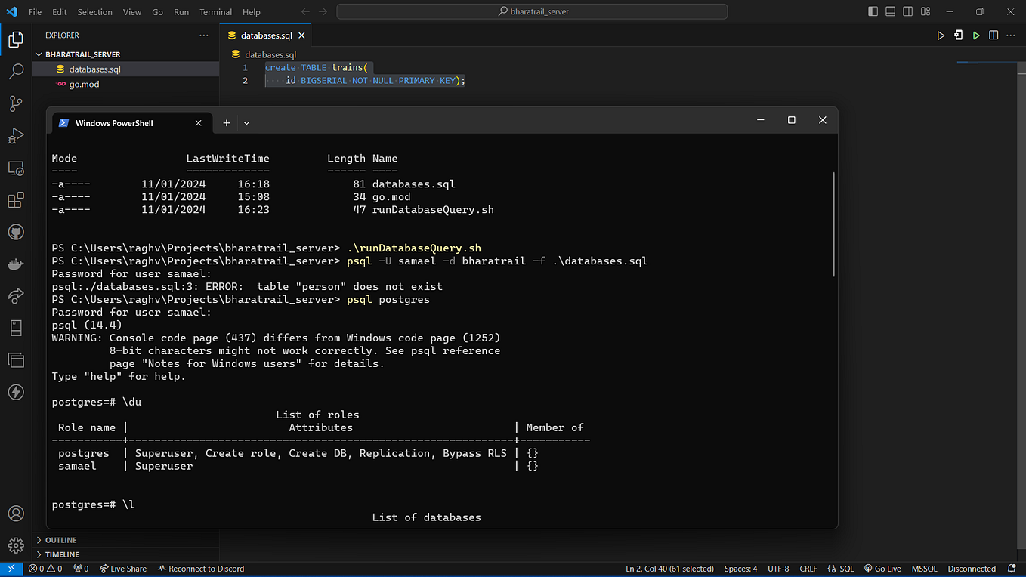Click the VS Code logo icon
Image resolution: width=1026 pixels, height=577 pixels.
click(11, 11)
